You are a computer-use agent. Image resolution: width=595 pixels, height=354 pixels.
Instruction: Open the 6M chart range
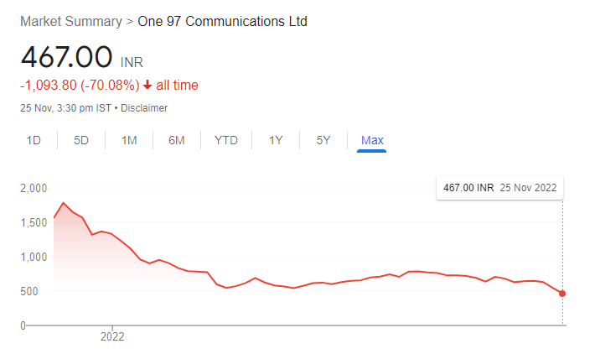177,141
